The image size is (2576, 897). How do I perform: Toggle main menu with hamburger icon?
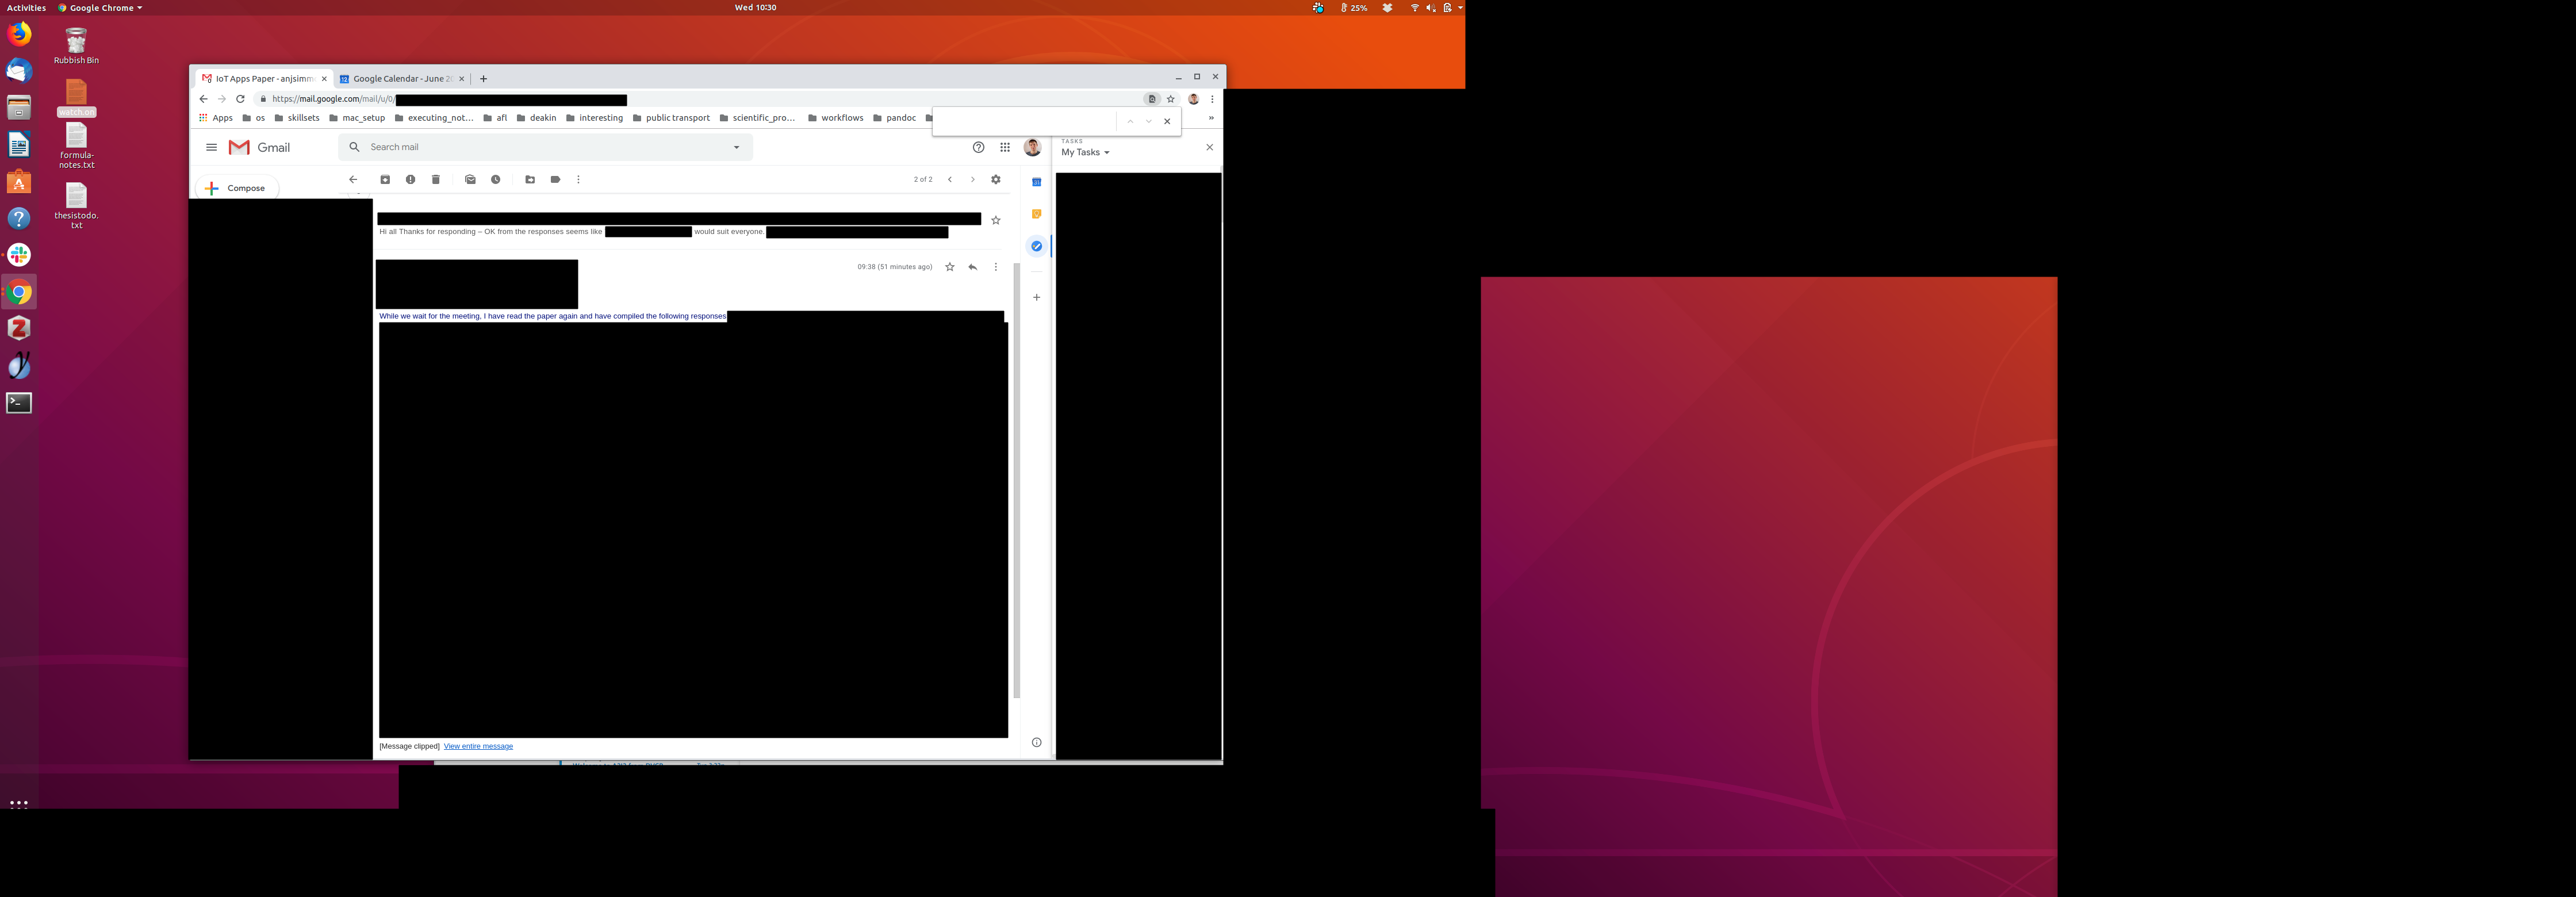coord(211,147)
